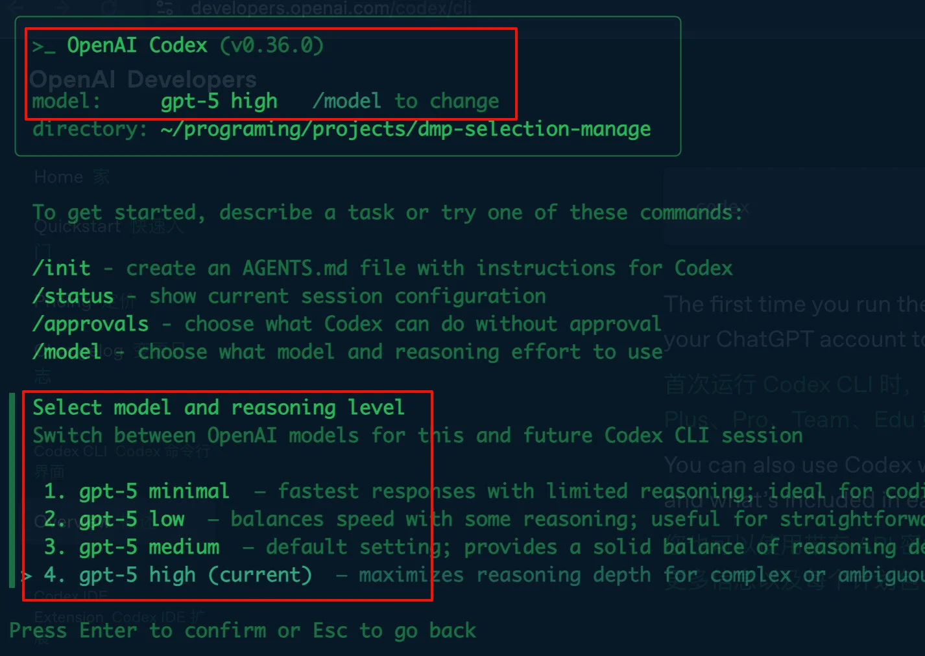
Task: Select option 4 gpt-5 high (current)
Action: pos(178,575)
